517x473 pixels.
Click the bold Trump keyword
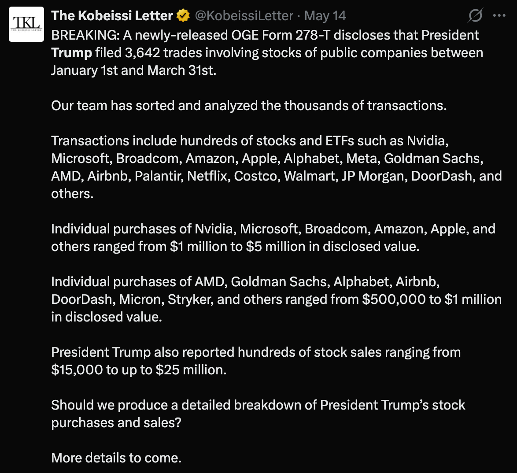coord(71,53)
